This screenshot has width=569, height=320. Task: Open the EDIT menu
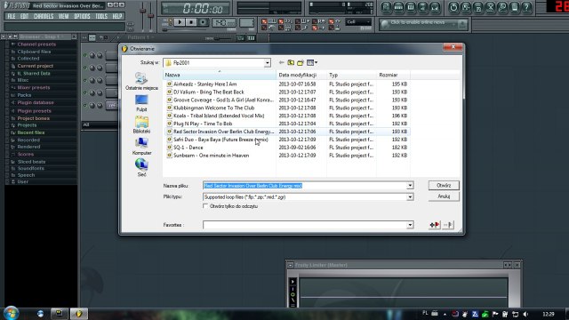(x=24, y=16)
